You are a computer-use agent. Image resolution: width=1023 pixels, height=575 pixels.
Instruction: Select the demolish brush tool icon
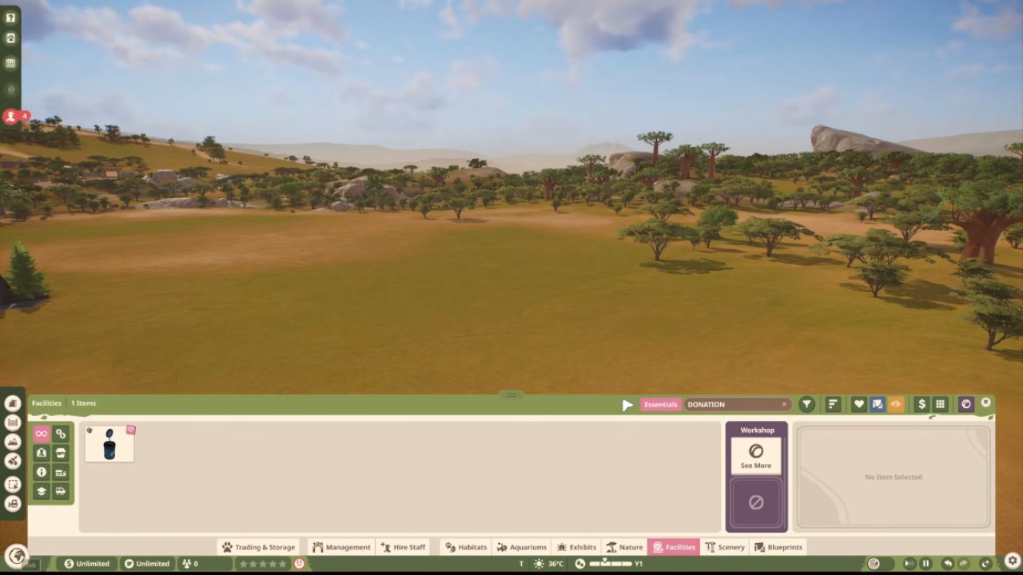(12, 461)
